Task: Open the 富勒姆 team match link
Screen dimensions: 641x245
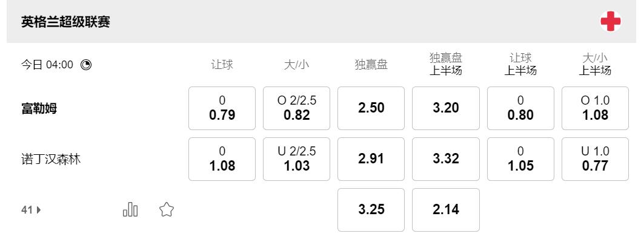Action: tap(39, 109)
